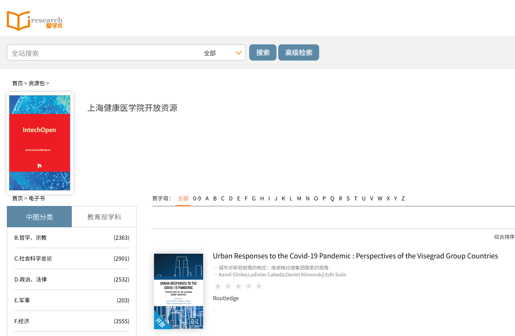515x336 pixels.
Task: Open the Urban Responses book title link
Action: (355, 256)
